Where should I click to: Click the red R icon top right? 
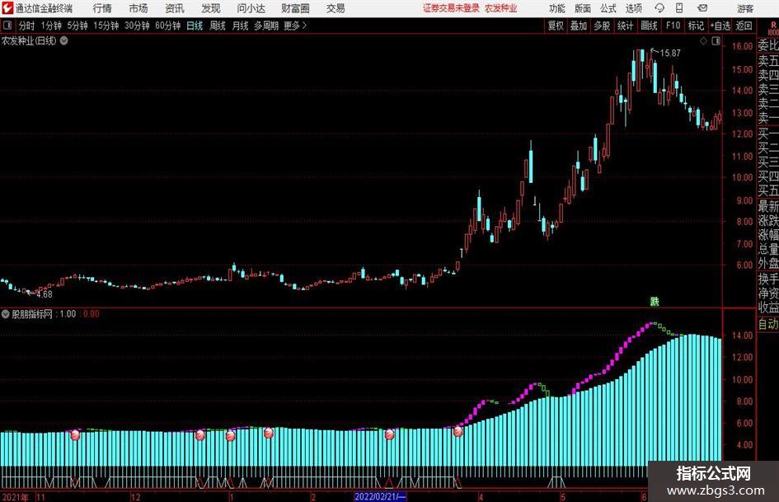tap(773, 25)
